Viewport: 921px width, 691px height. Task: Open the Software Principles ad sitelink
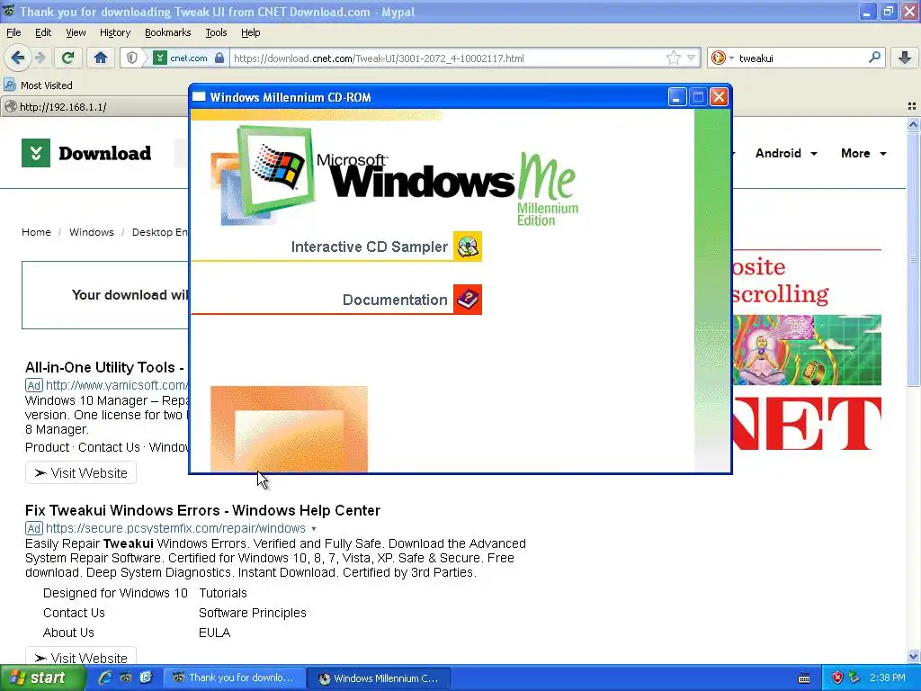pos(253,613)
